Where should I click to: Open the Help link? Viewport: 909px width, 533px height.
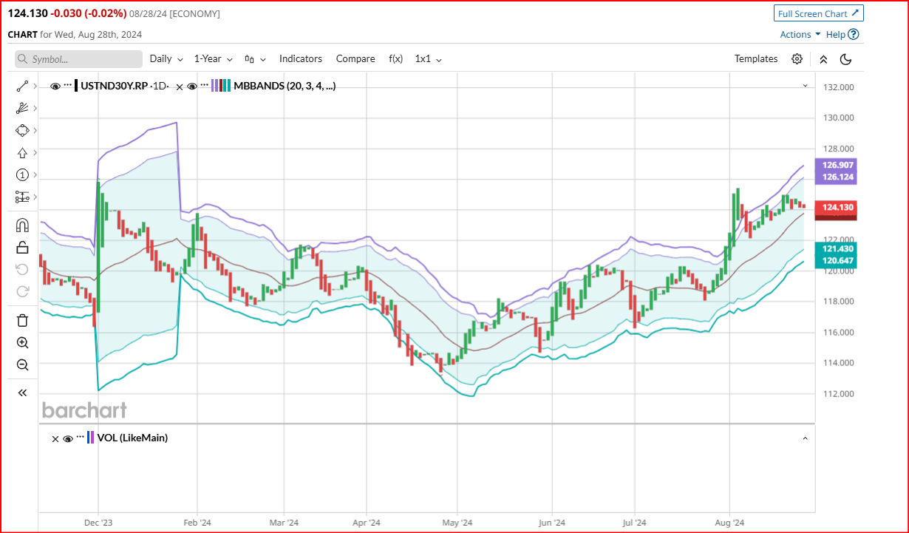[x=837, y=34]
